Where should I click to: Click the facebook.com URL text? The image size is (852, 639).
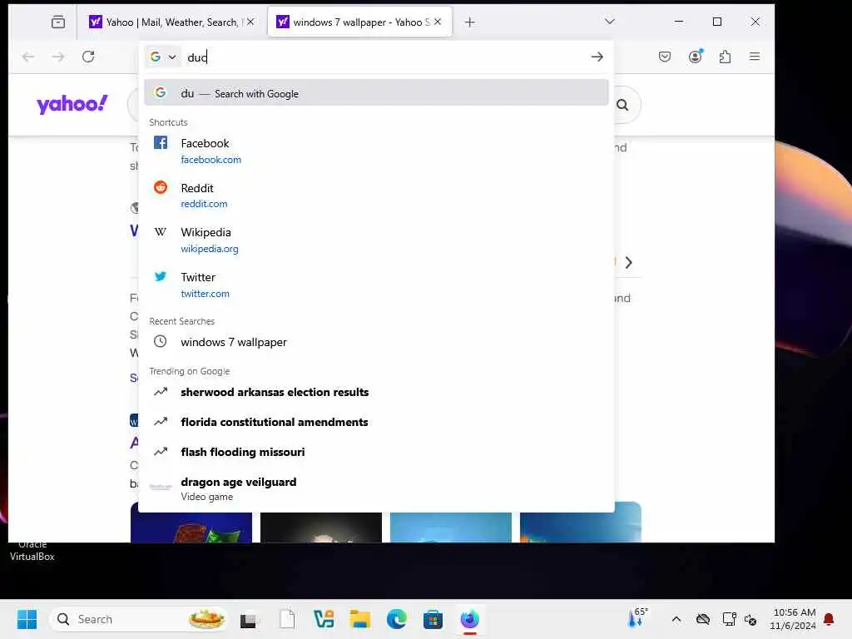[x=211, y=160]
